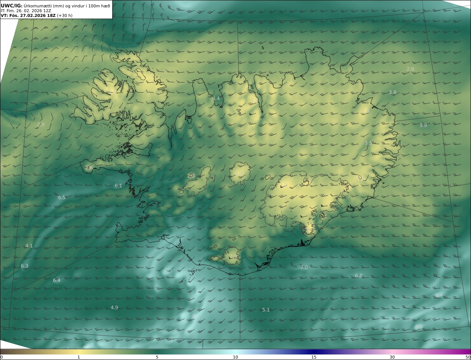Select the 6.8 value off the south coast

(x=358, y=276)
